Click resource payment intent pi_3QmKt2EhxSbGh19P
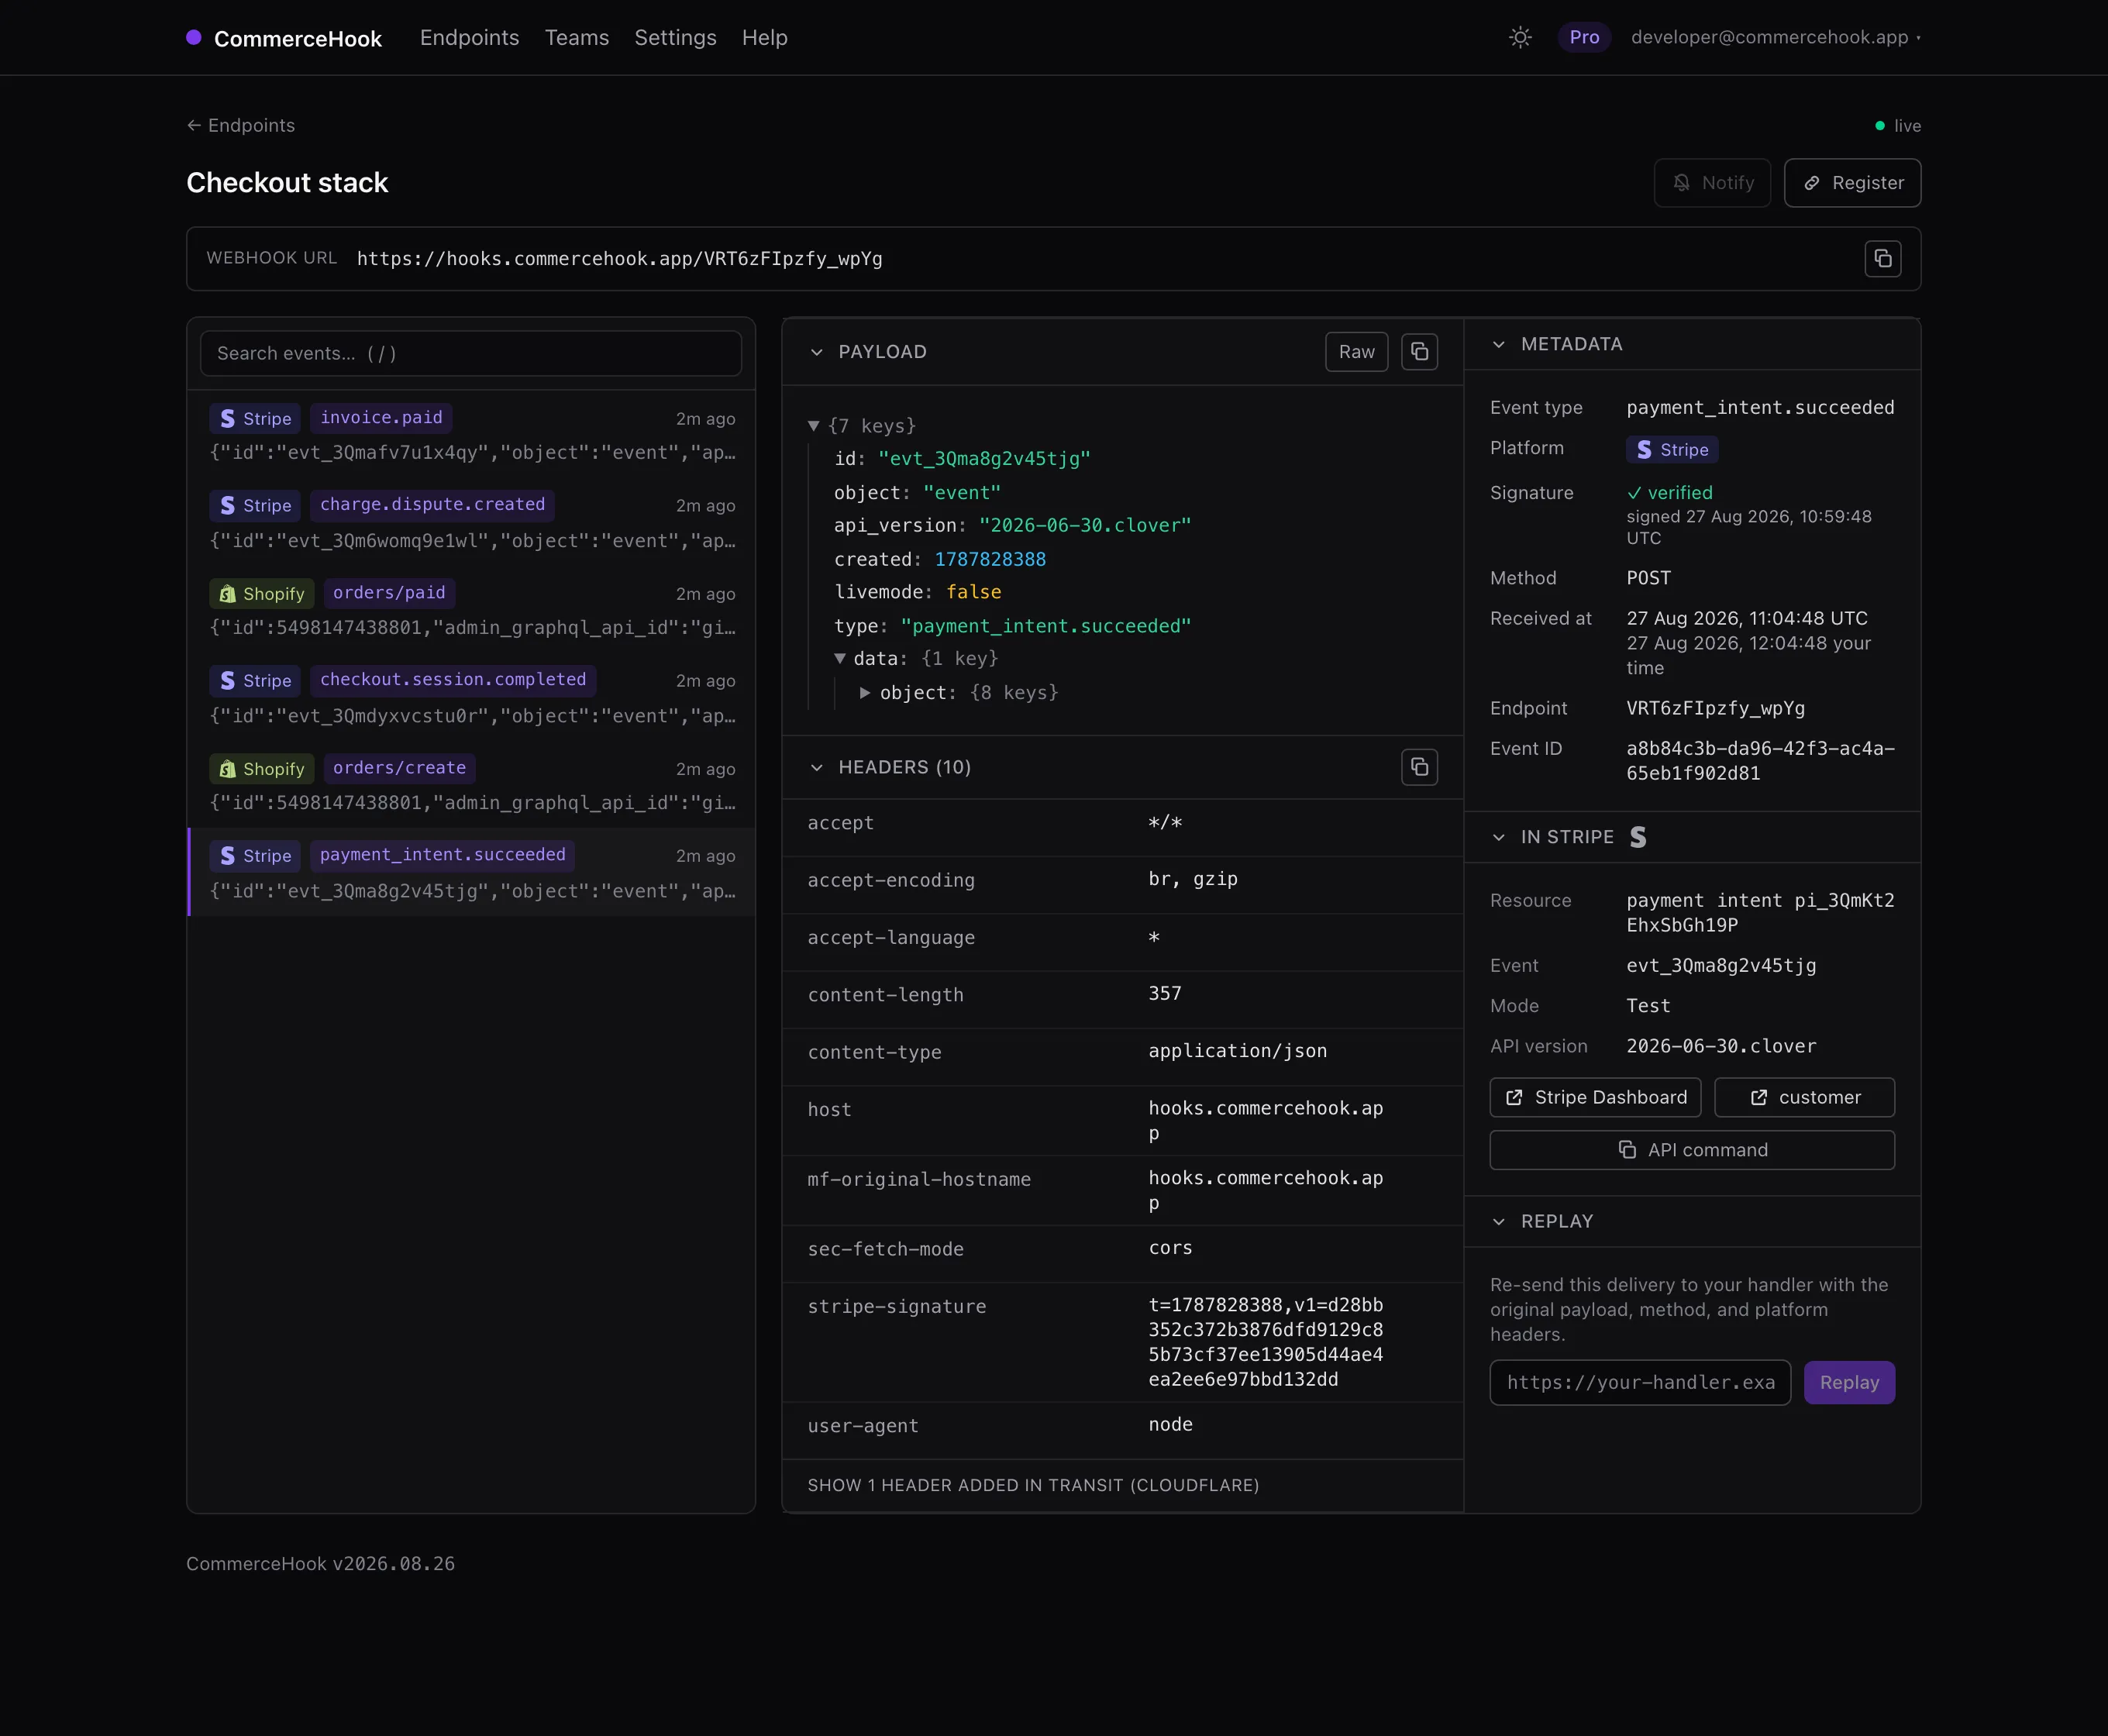 point(1760,912)
